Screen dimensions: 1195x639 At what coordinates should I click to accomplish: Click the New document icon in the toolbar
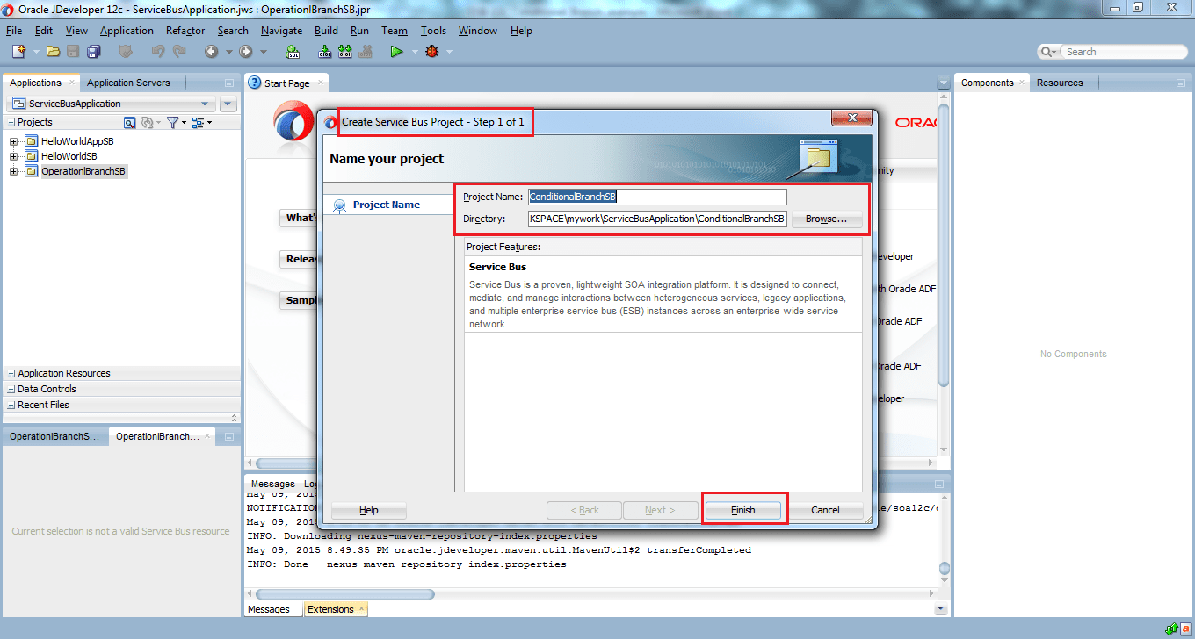click(x=19, y=51)
